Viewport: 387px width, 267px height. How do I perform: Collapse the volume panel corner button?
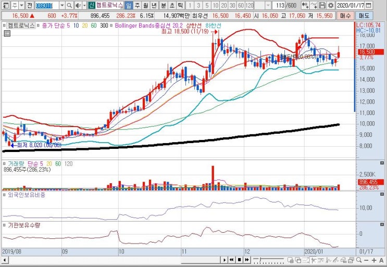(x=382, y=163)
